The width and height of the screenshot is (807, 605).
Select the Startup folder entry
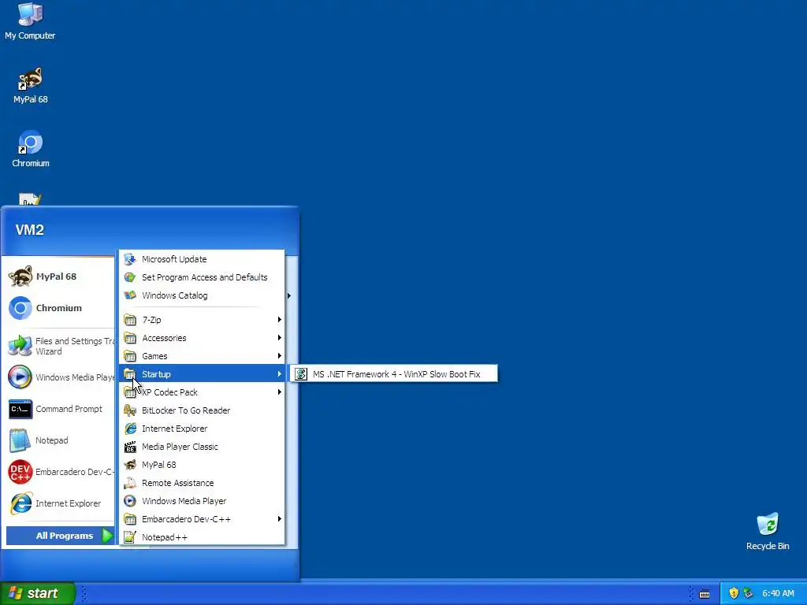click(202, 374)
